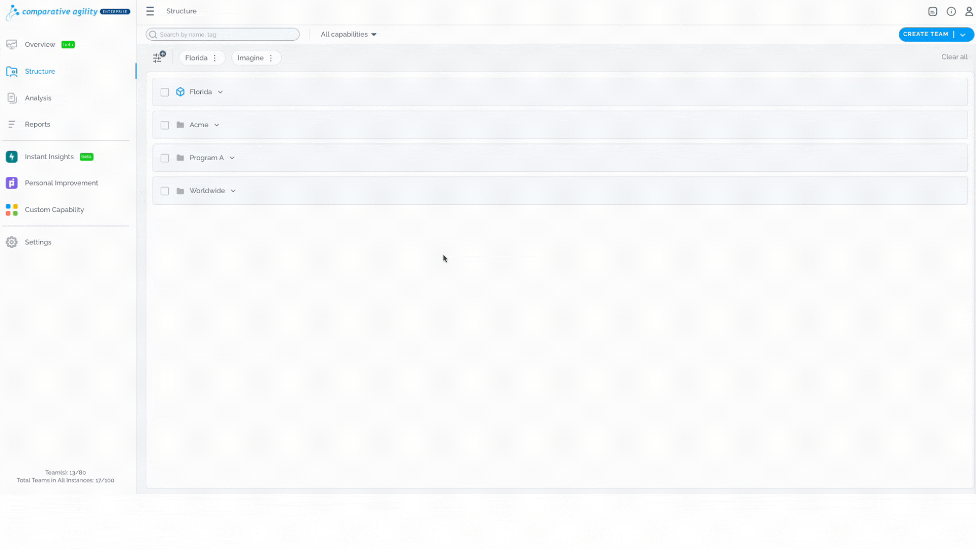Click the Custom Capability colored squares icon
This screenshot has width=976, height=549.
tap(12, 210)
